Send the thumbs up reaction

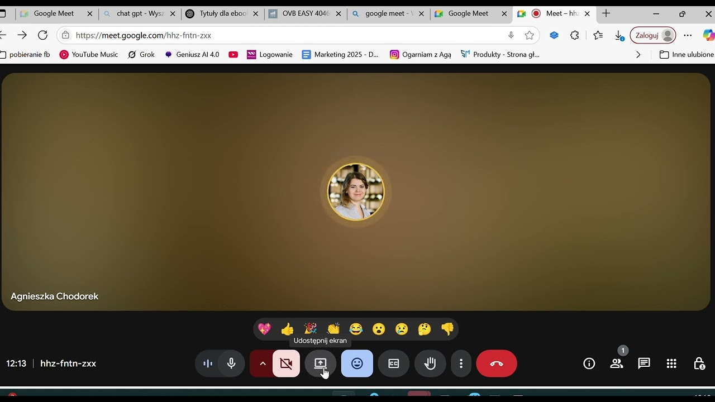pyautogui.click(x=287, y=329)
